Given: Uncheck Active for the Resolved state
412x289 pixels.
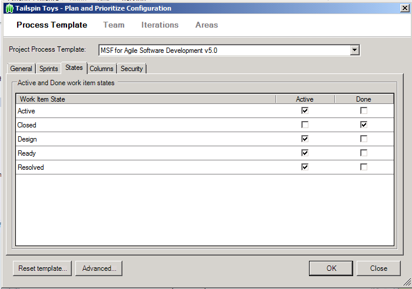Looking at the screenshot, I should click(x=305, y=167).
